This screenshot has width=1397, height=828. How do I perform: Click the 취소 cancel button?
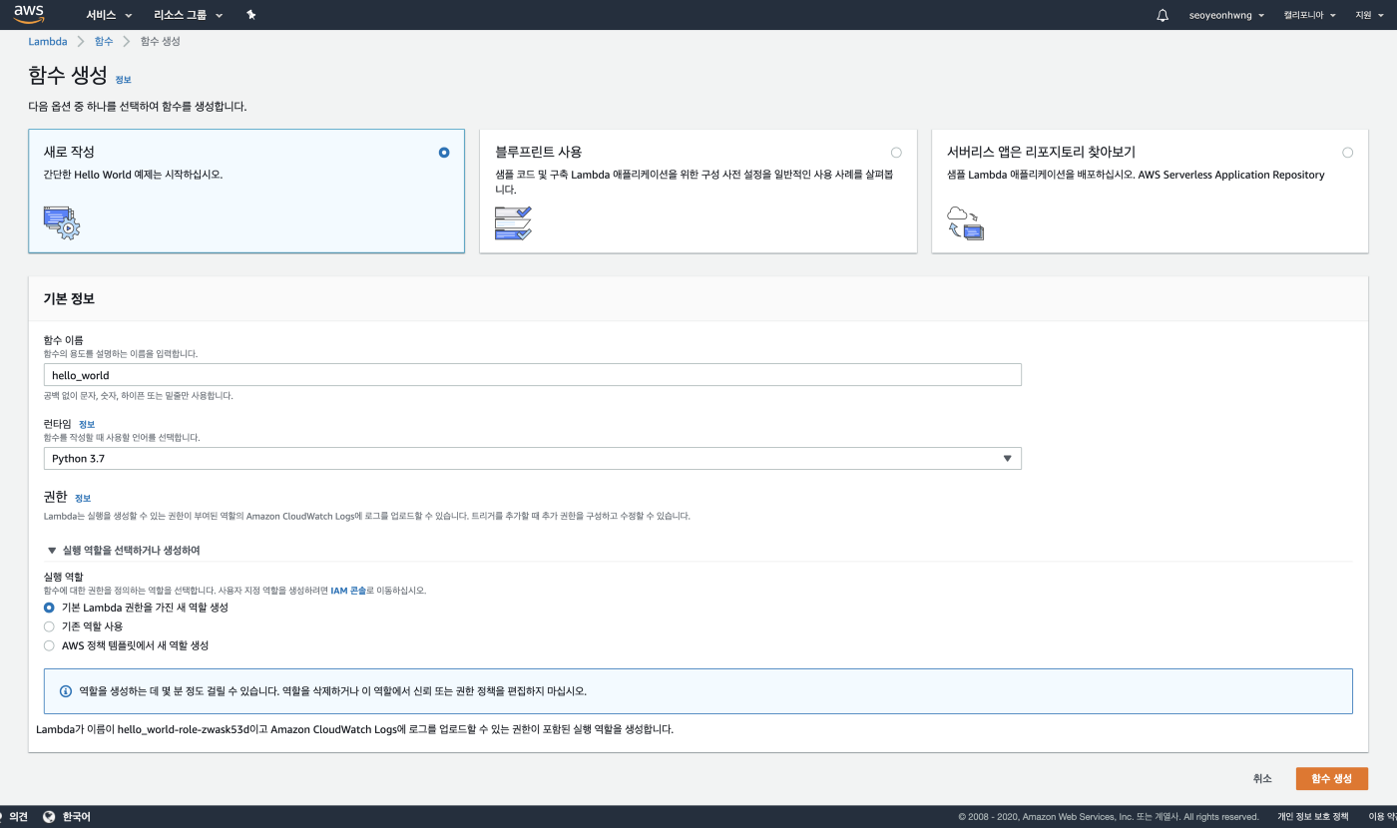click(1262, 779)
